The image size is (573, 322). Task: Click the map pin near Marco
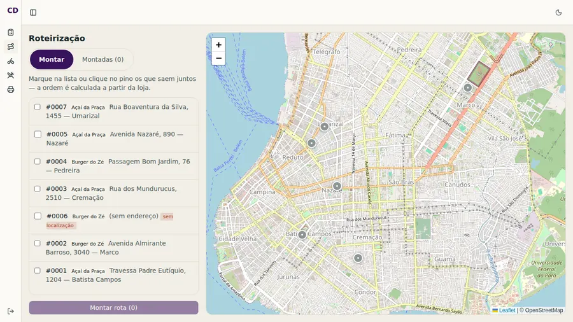[x=468, y=88]
